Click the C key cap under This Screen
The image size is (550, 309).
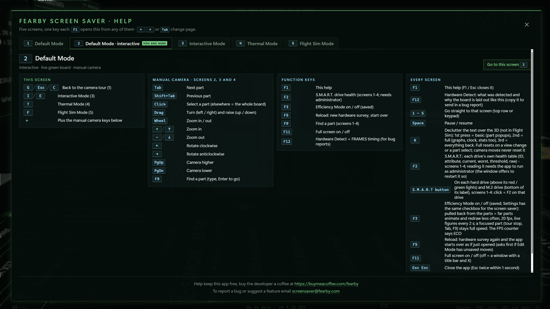click(54, 88)
